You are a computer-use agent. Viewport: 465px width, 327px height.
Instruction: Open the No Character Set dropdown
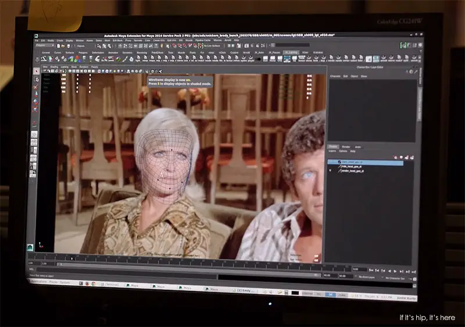[396, 278]
